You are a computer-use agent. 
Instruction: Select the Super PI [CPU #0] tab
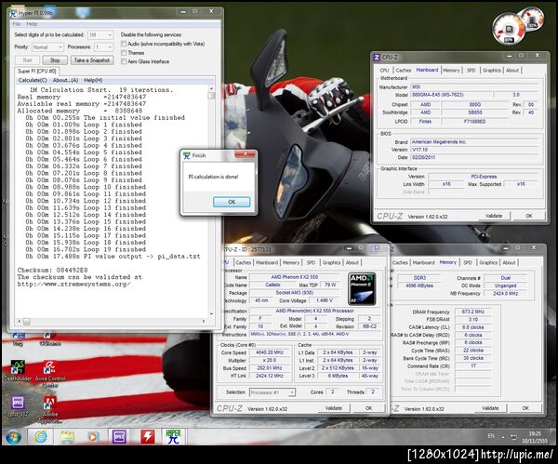[x=36, y=72]
